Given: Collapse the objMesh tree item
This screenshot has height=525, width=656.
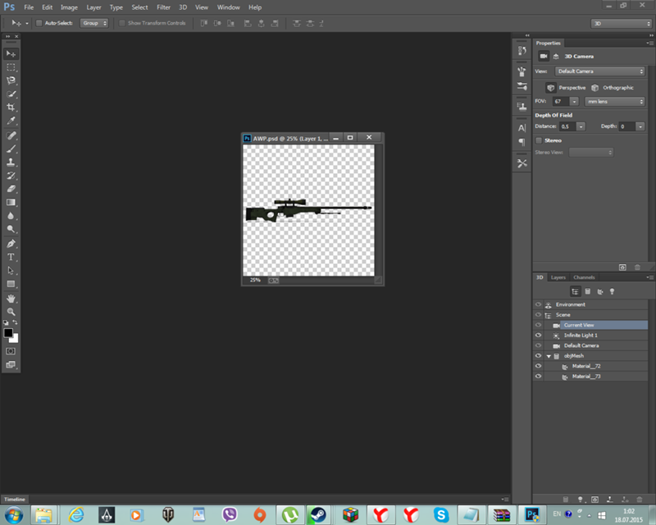Looking at the screenshot, I should pyautogui.click(x=548, y=356).
